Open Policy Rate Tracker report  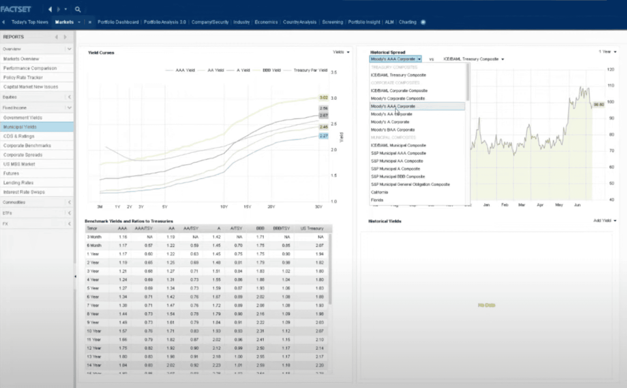[37, 77]
